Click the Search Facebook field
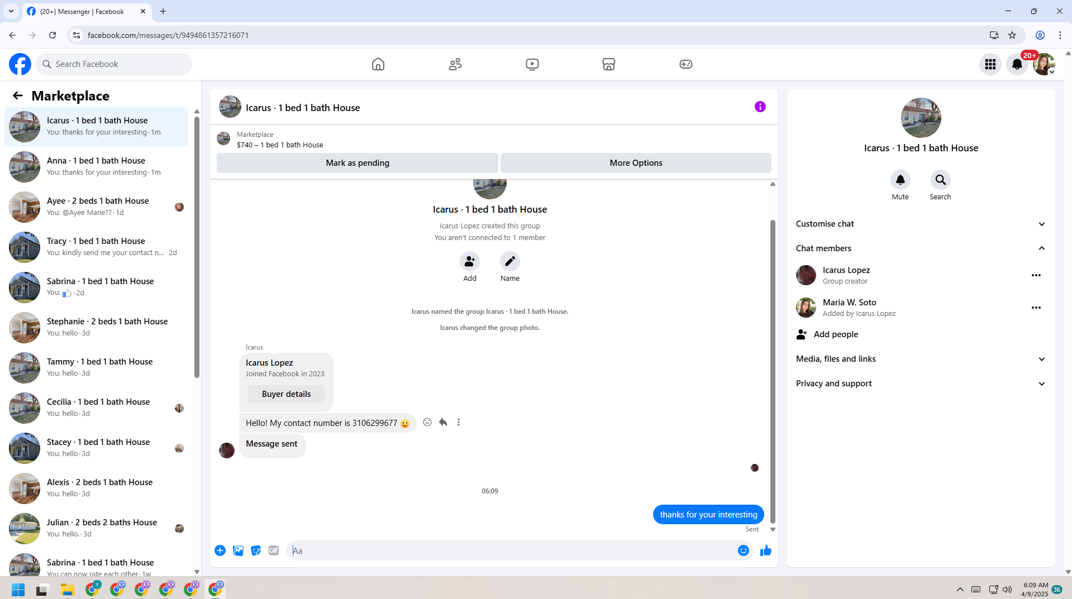The width and height of the screenshot is (1072, 599). pyautogui.click(x=115, y=64)
